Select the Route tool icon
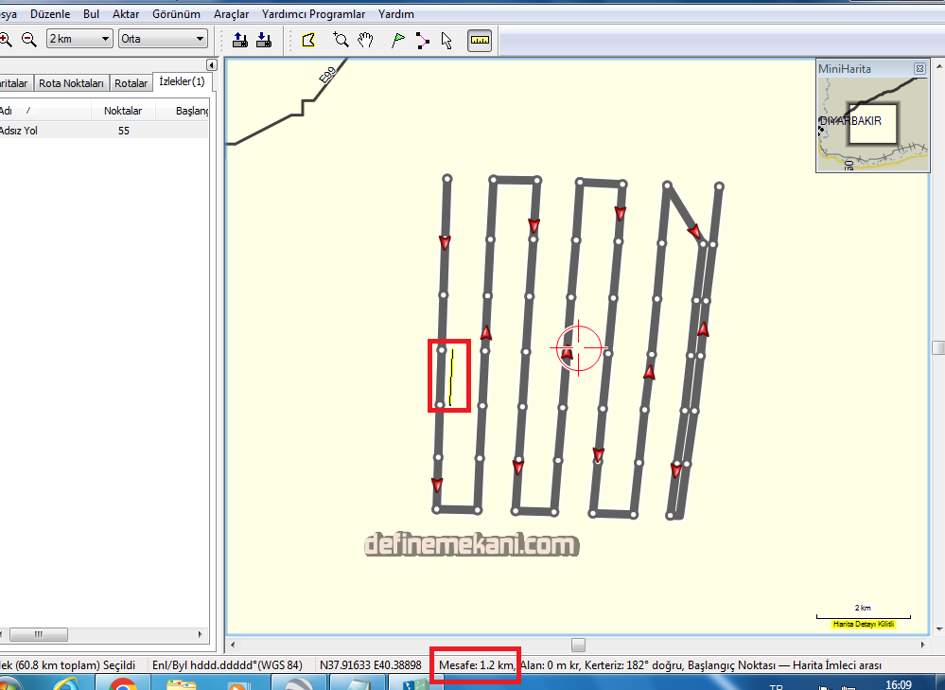Screen dimensions: 945x690 pos(422,39)
